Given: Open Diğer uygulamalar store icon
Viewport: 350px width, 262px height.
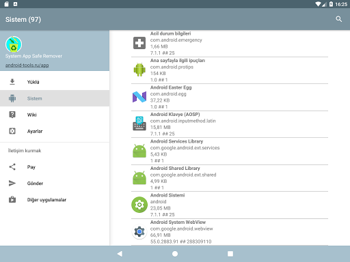Looking at the screenshot, I should click(12, 200).
